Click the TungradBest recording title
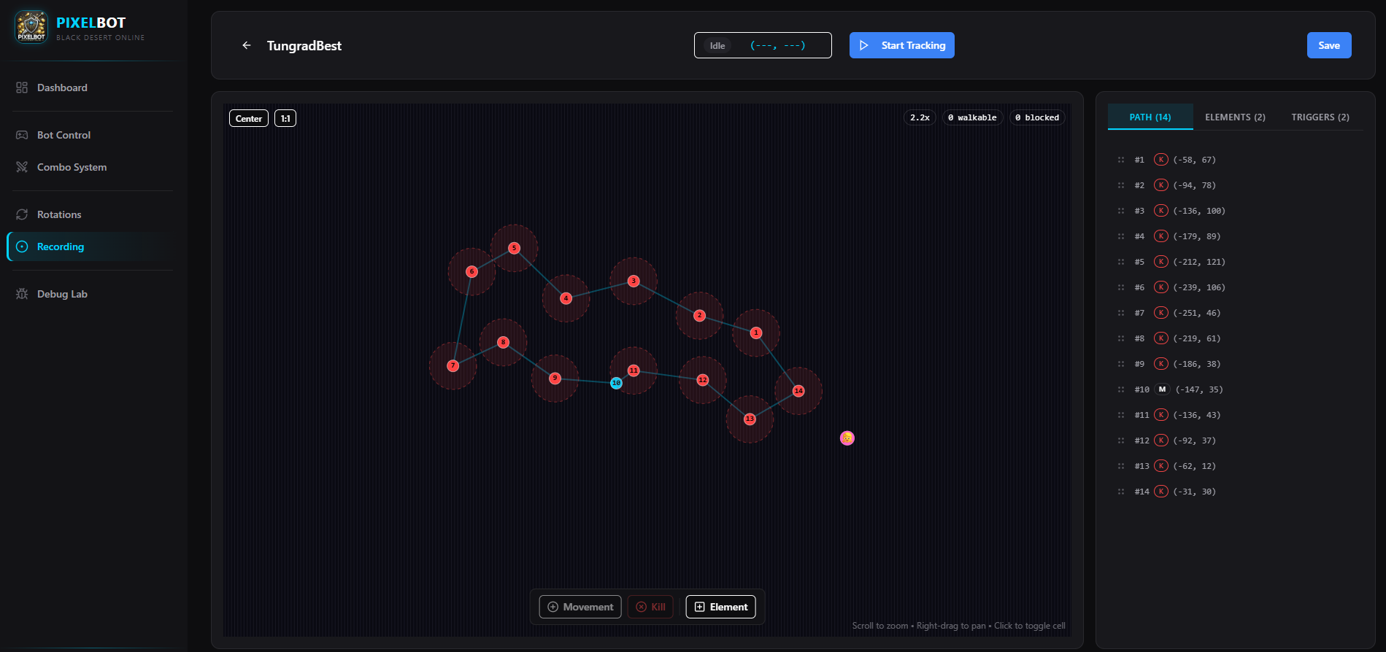This screenshot has height=652, width=1386. pyautogui.click(x=304, y=45)
